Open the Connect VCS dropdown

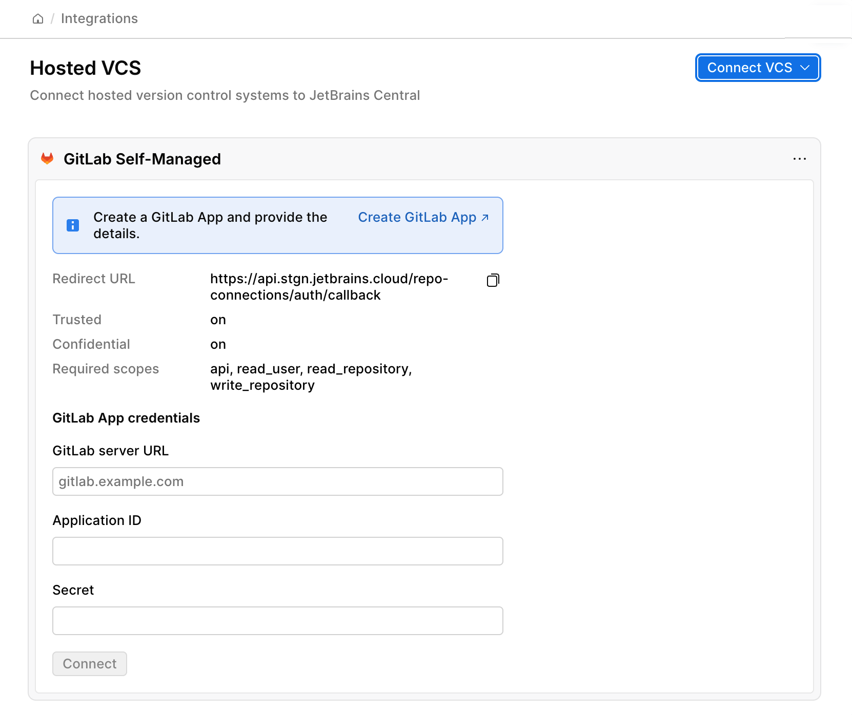click(x=758, y=68)
